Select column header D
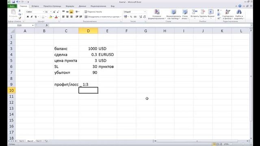260x146 pixels. click(88, 31)
